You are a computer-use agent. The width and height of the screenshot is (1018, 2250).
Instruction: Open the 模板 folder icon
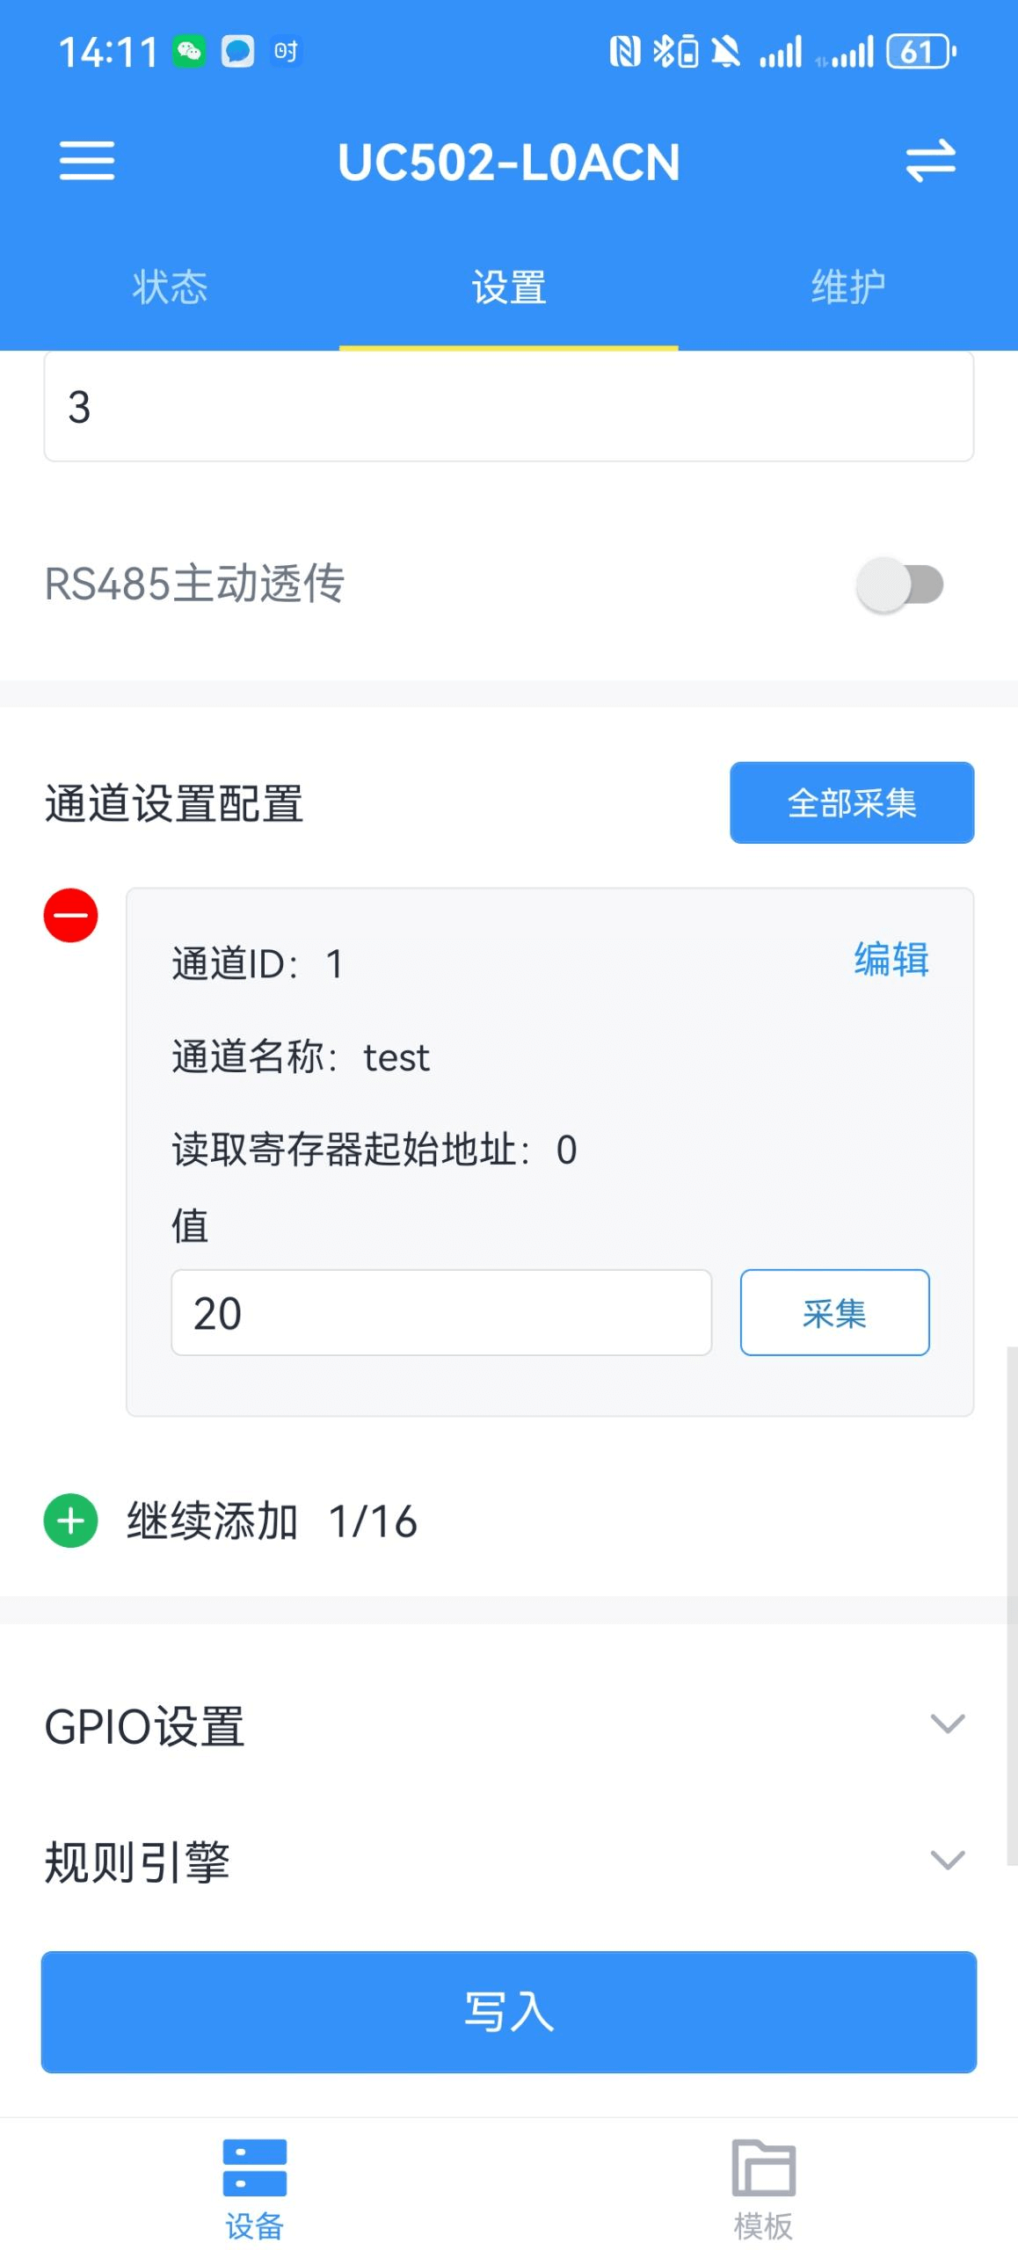tap(763, 2167)
